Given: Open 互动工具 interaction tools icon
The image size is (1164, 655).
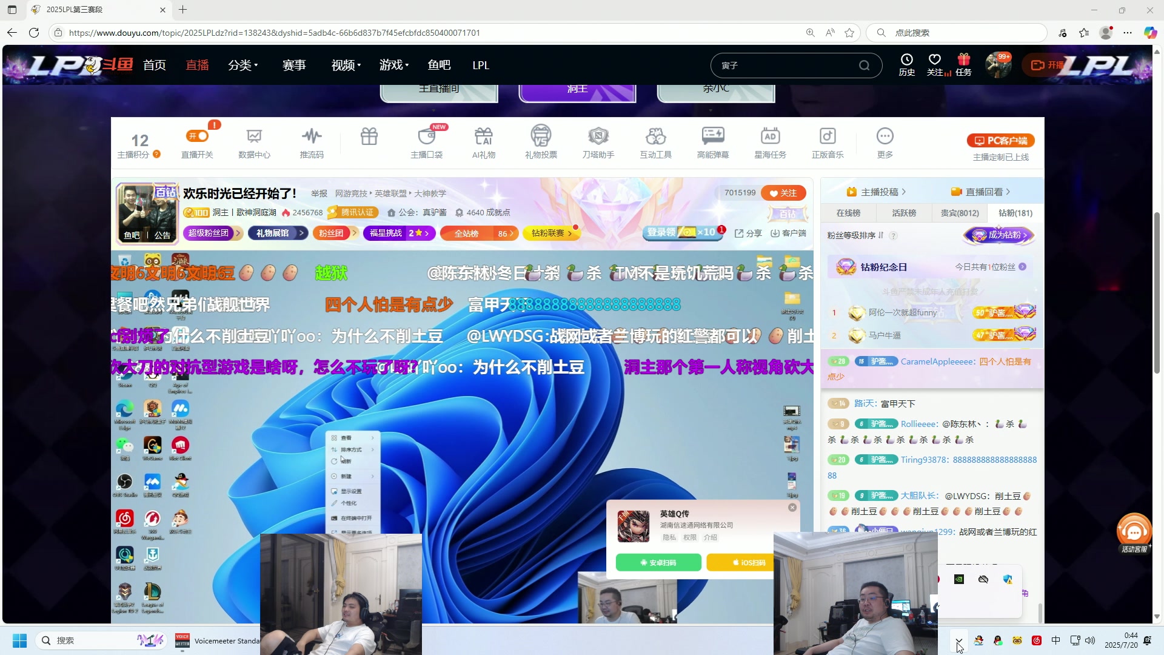Looking at the screenshot, I should (x=656, y=136).
